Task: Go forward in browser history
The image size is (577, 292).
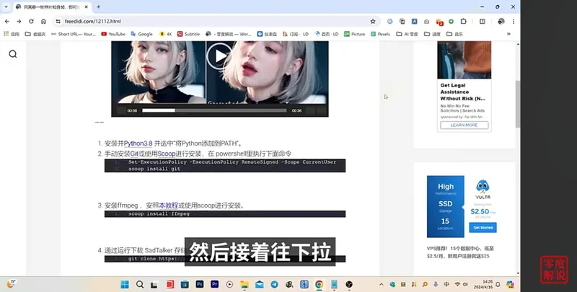Action: [x=19, y=22]
